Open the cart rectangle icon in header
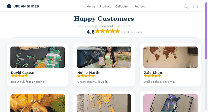The width and height of the screenshot is (208, 112). (x=195, y=7)
